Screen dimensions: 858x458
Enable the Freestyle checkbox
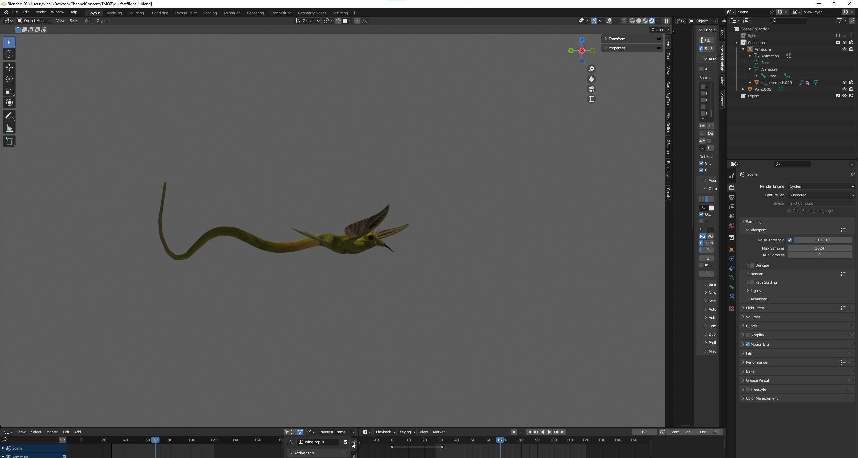(x=748, y=389)
